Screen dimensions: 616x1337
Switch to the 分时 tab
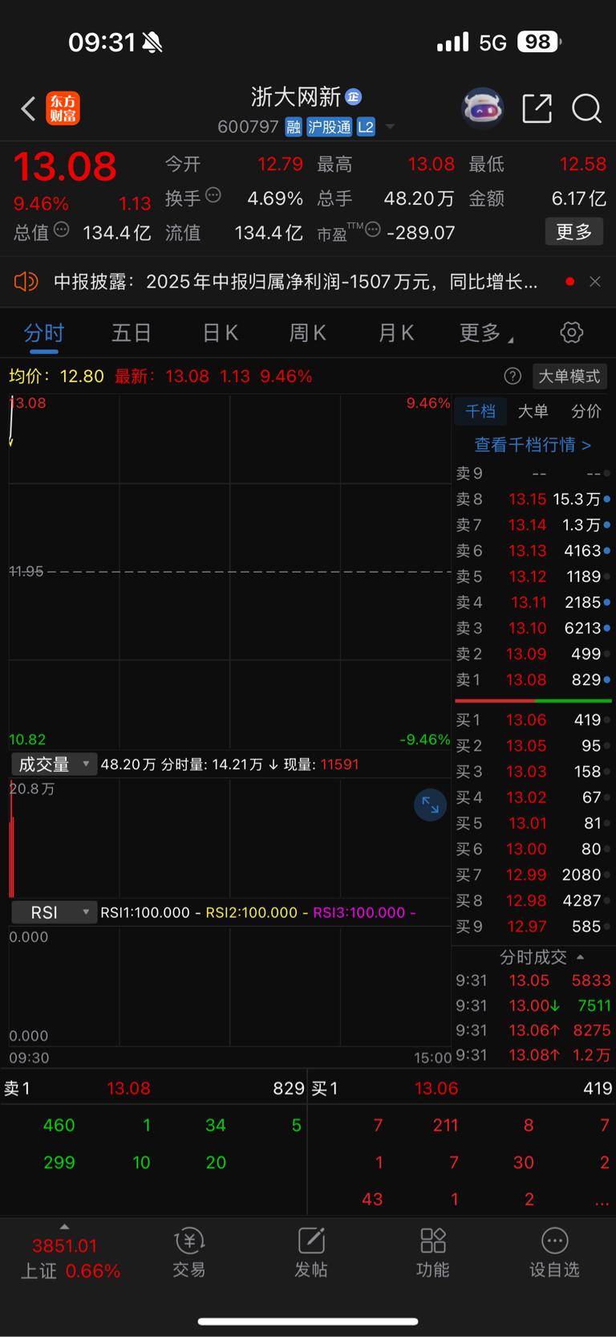[44, 332]
